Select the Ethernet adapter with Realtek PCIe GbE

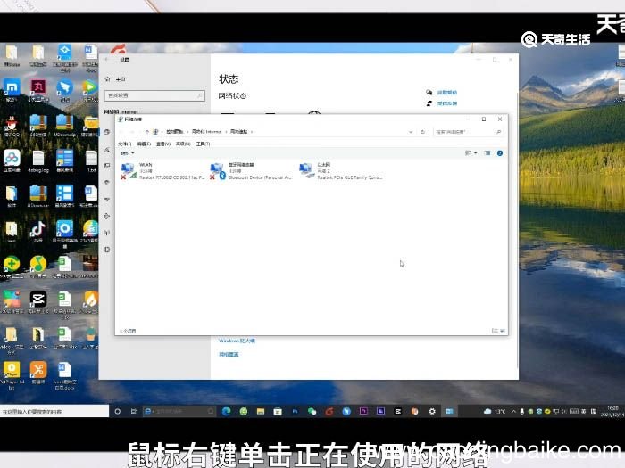pyautogui.click(x=341, y=171)
